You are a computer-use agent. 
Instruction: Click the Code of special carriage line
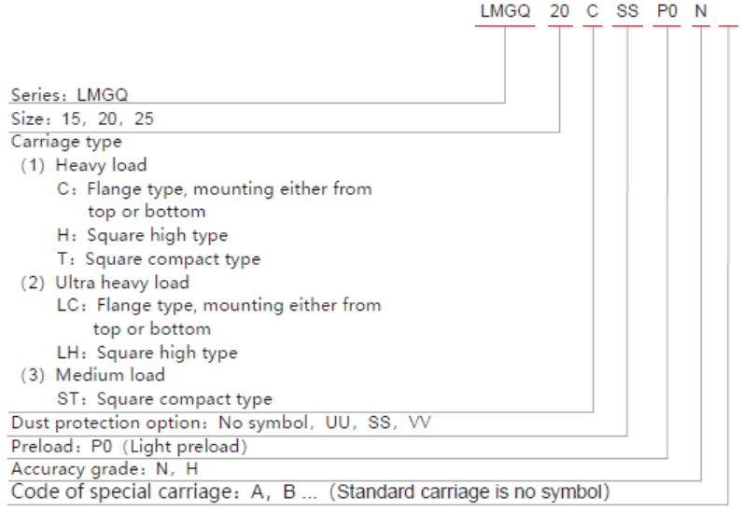[310, 491]
